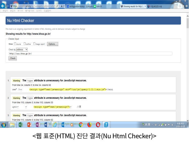View the security lock icon in address bar
Screen dimensions: 189x145
(62, 6)
